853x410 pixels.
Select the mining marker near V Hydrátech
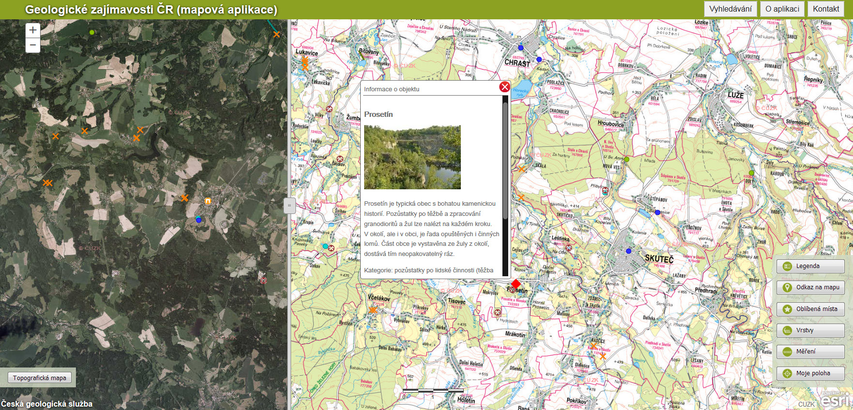click(498, 312)
